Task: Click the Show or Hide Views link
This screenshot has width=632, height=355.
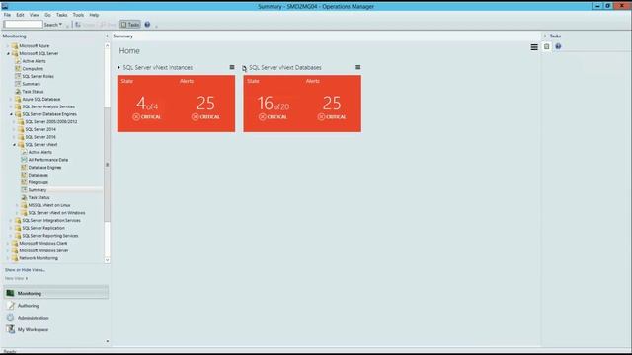Action: 25,270
